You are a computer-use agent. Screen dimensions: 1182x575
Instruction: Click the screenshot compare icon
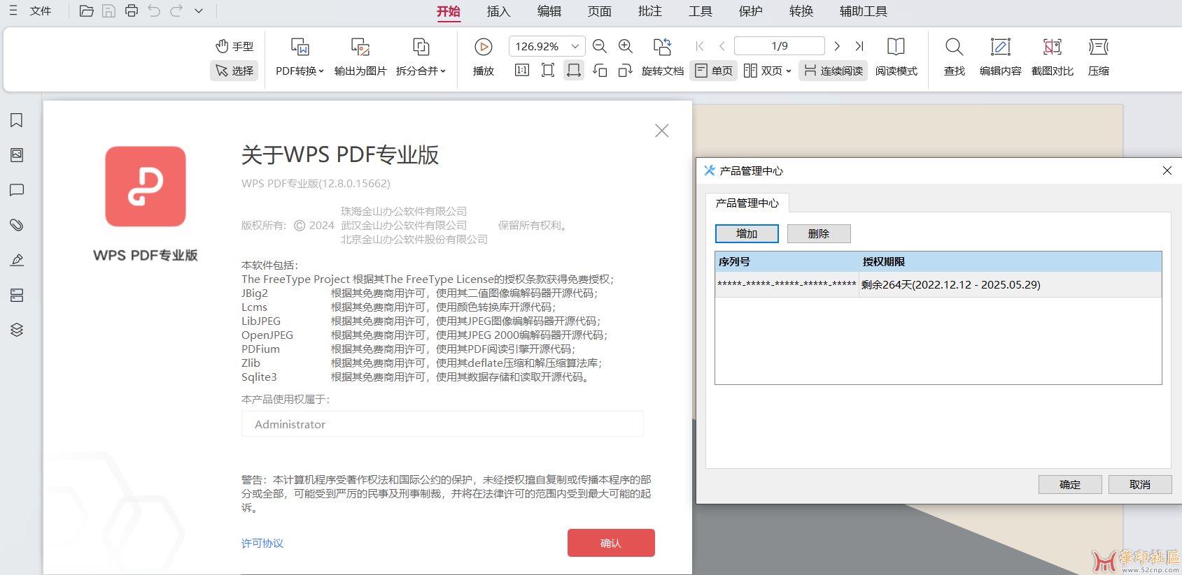(1052, 47)
